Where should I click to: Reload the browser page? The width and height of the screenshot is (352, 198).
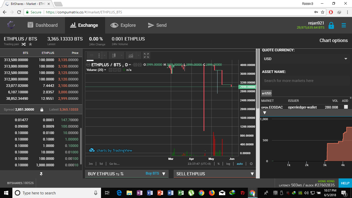[x=19, y=12]
